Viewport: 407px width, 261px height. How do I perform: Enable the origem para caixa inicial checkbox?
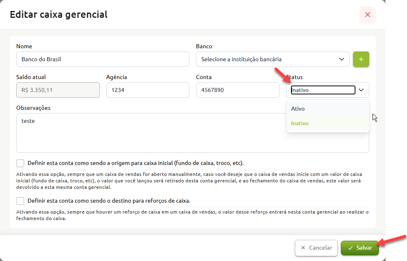pos(20,163)
